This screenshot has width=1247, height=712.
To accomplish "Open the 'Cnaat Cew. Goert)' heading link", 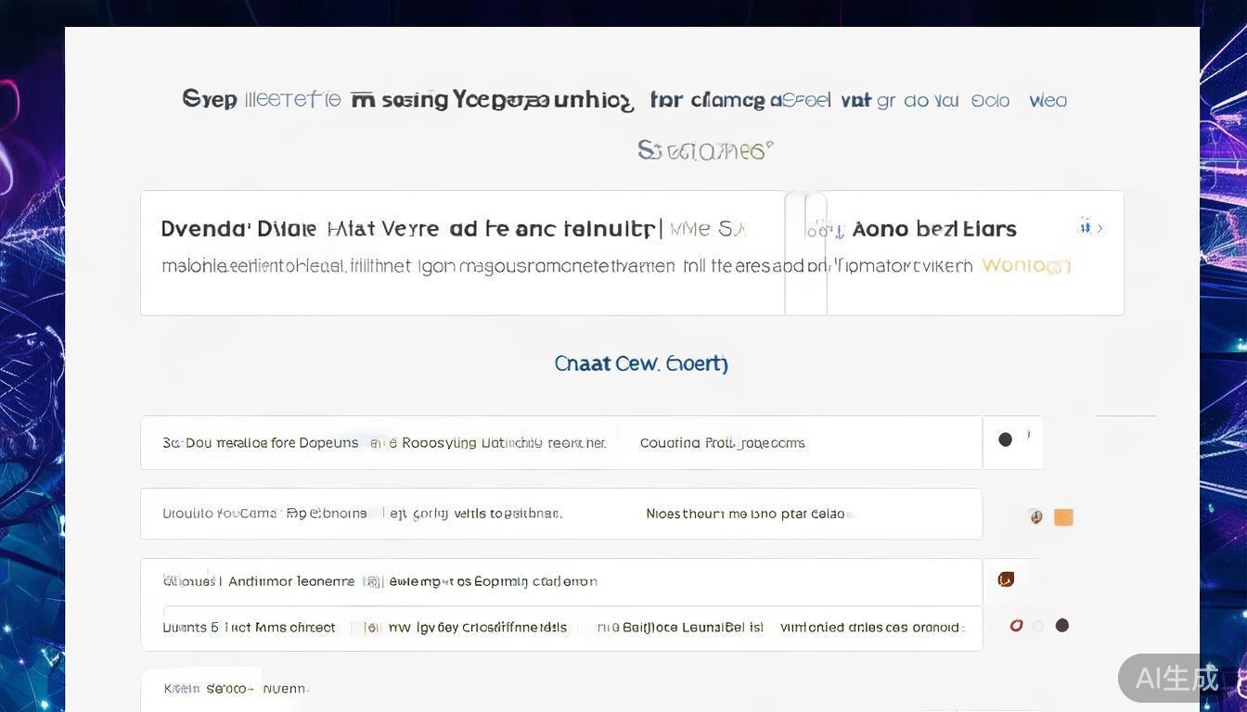I will coord(641,363).
